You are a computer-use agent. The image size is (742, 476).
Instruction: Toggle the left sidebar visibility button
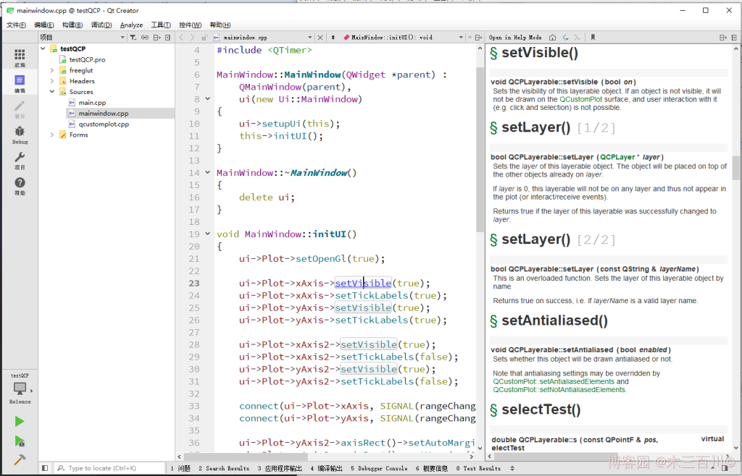click(45, 468)
